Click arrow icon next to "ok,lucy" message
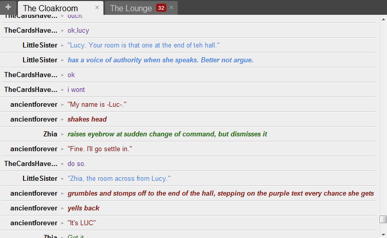The width and height of the screenshot is (387, 238). (x=62, y=31)
